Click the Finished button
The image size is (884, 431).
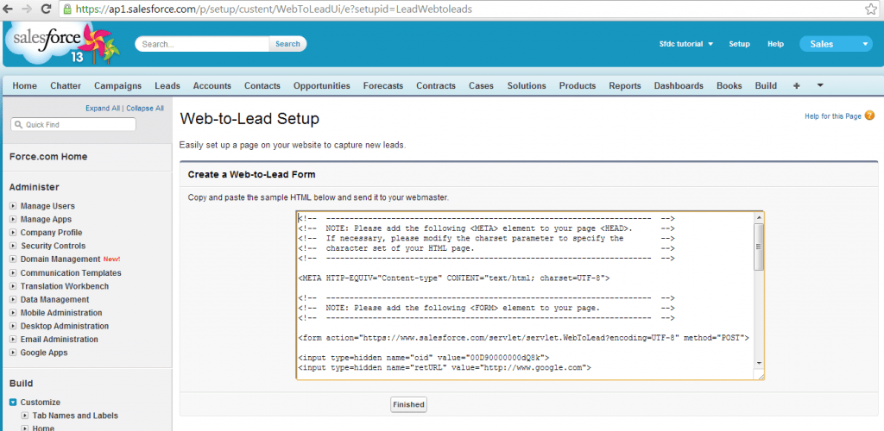tap(408, 404)
